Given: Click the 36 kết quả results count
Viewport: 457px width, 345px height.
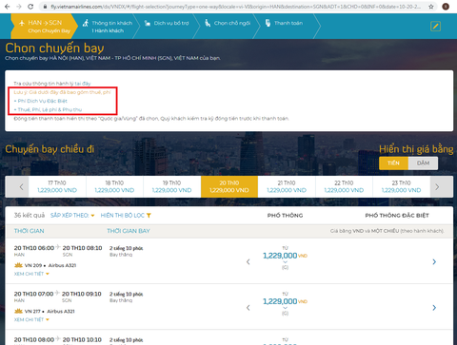Looking at the screenshot, I should tap(30, 216).
